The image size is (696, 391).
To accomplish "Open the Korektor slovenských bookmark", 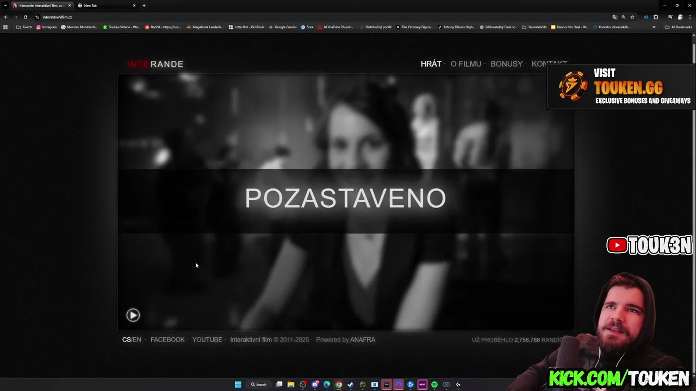I will click(612, 27).
